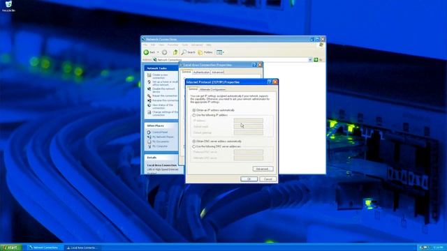The width and height of the screenshot is (447, 251).
Task: Click help button on Local Area Connection Properties
Action: click(x=254, y=65)
